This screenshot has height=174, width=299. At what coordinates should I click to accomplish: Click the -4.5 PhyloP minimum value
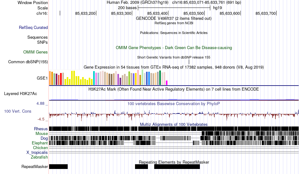[41, 119]
